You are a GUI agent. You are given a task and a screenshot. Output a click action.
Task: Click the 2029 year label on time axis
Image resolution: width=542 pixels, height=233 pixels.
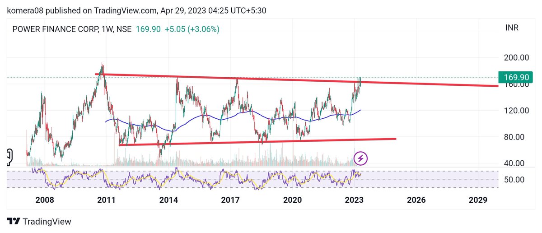[478, 200]
